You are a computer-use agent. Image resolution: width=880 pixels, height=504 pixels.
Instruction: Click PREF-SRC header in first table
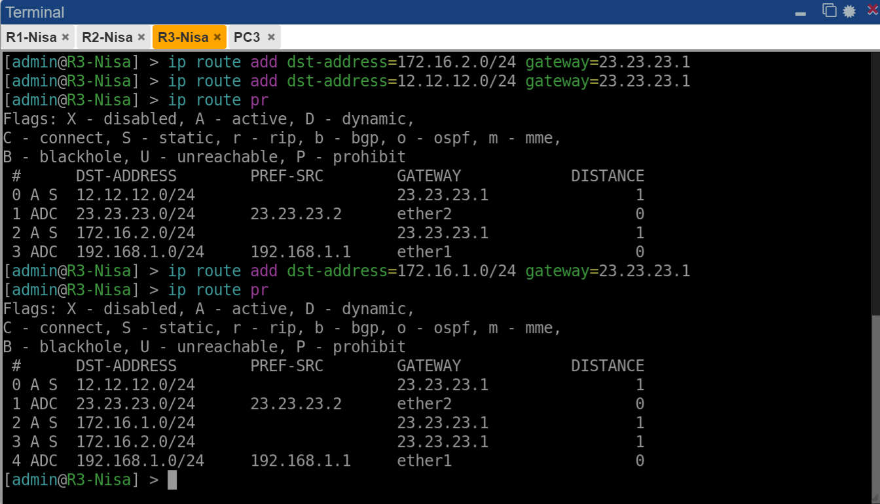[x=287, y=176]
